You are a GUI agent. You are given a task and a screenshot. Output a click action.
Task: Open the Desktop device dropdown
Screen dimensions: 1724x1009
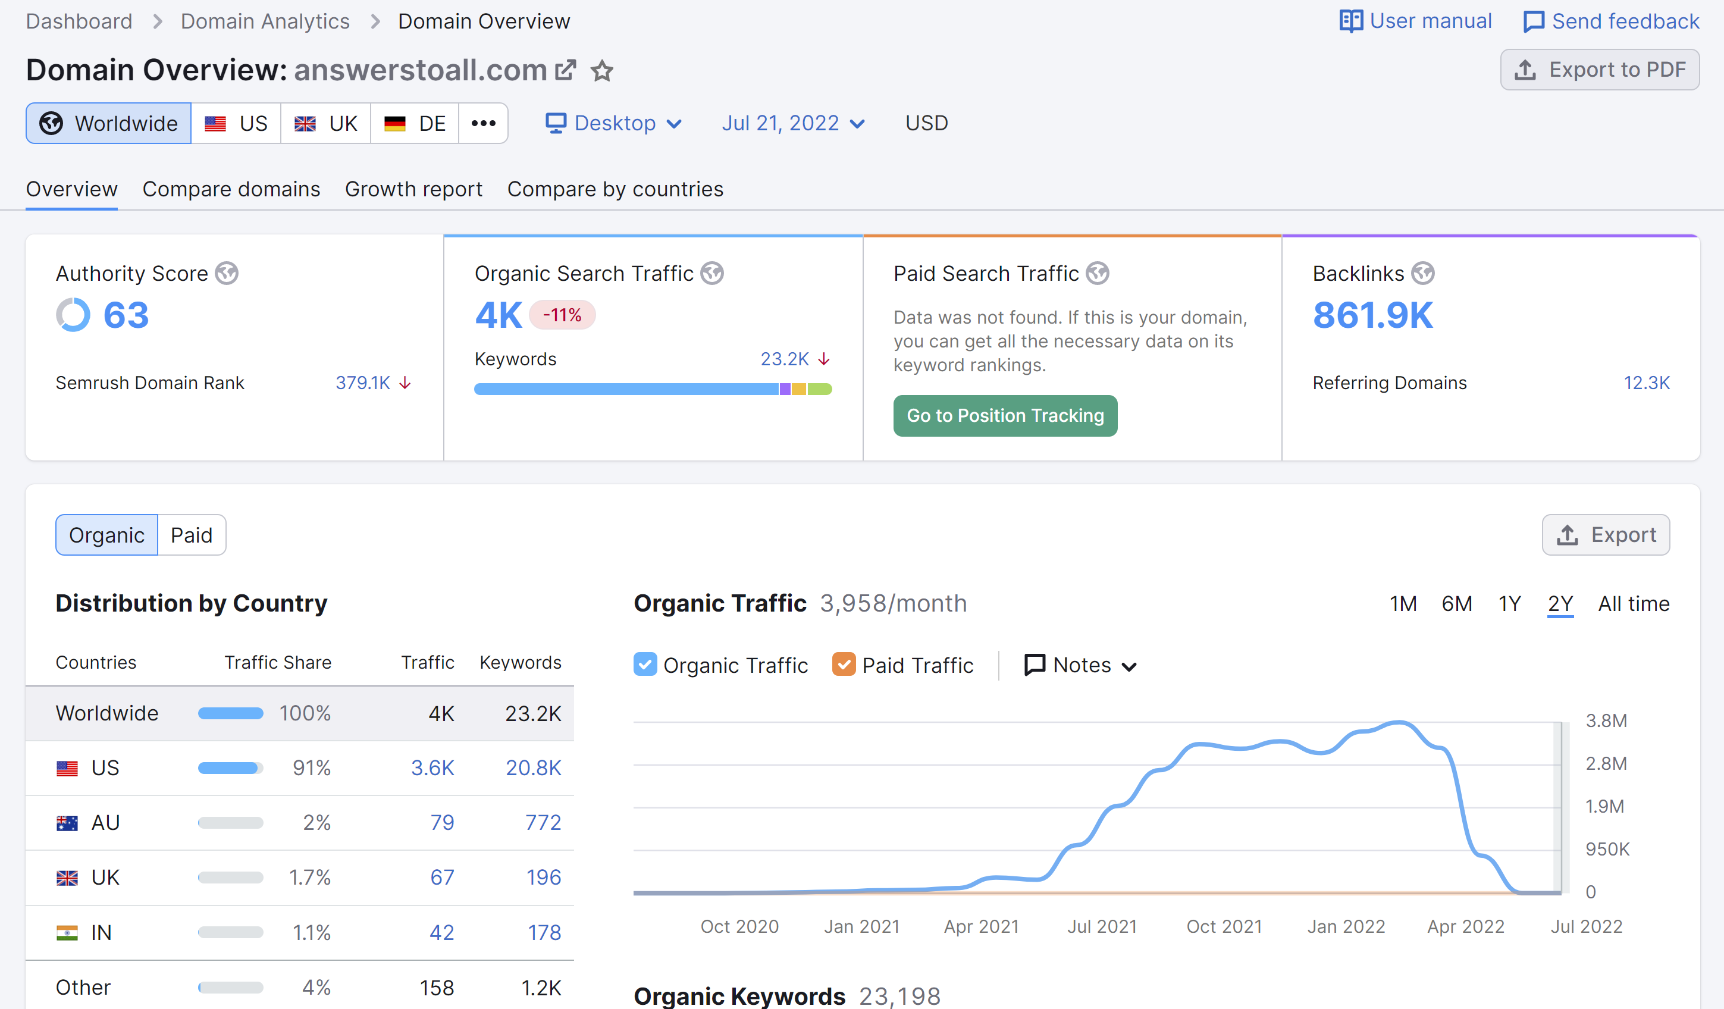[614, 123]
